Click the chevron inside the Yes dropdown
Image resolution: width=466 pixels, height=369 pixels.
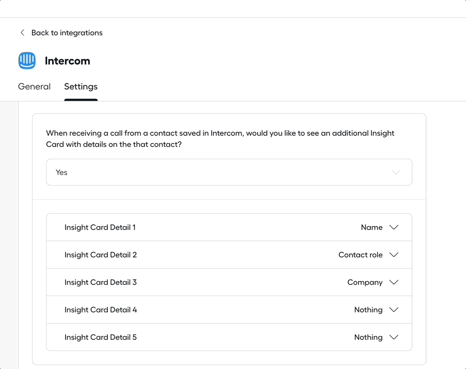(396, 172)
